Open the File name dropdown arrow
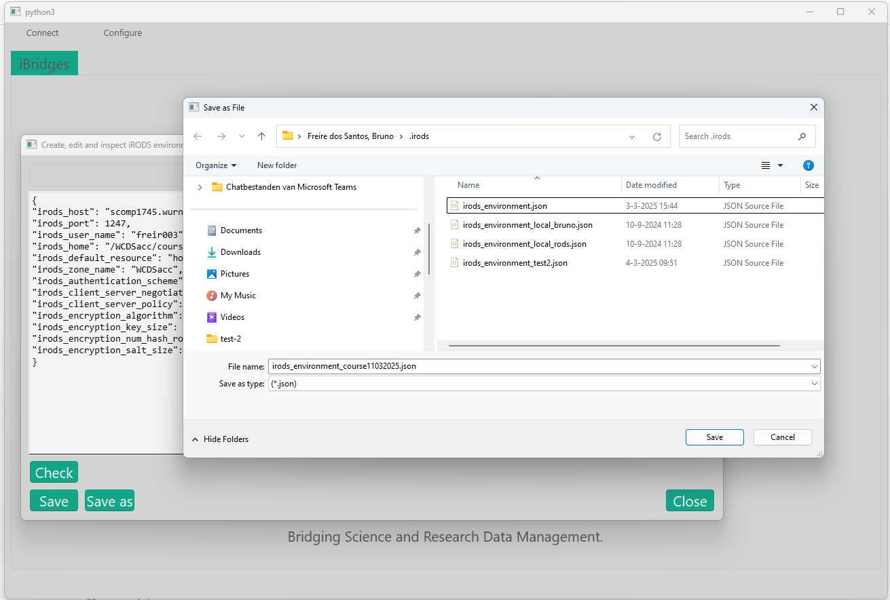Viewport: 890px width, 600px height. (815, 366)
